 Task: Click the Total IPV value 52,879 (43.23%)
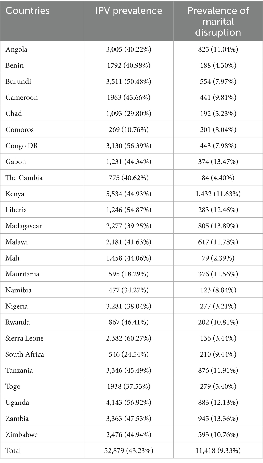[x=128, y=451]
